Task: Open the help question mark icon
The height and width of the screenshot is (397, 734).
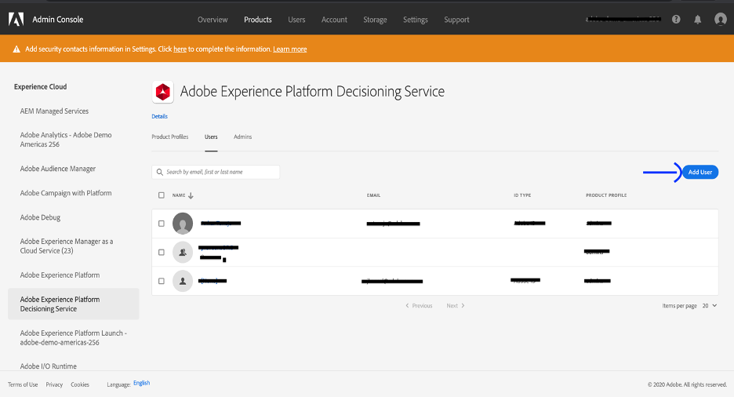Action: click(676, 20)
